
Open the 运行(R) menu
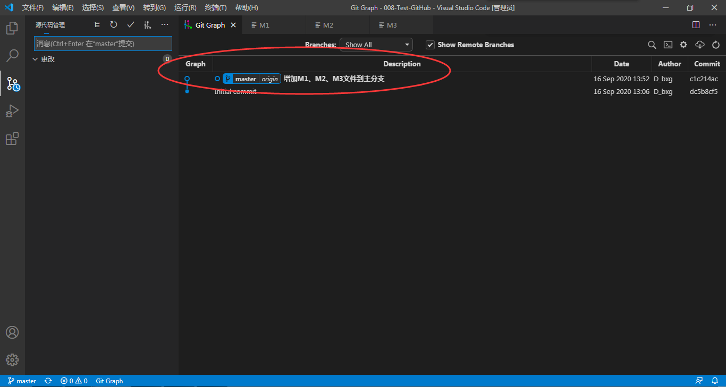tap(185, 7)
